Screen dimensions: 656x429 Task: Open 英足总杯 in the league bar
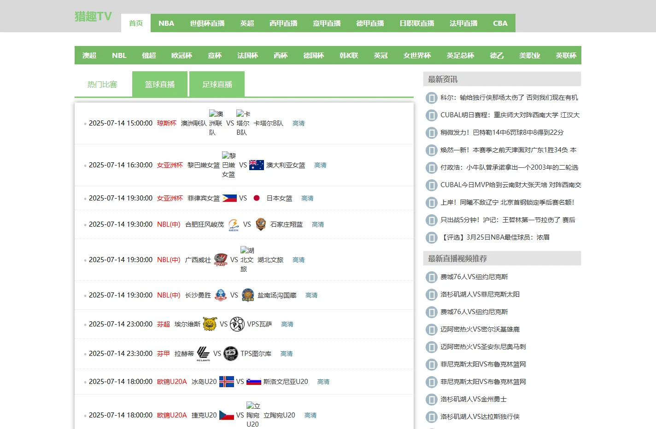(460, 55)
